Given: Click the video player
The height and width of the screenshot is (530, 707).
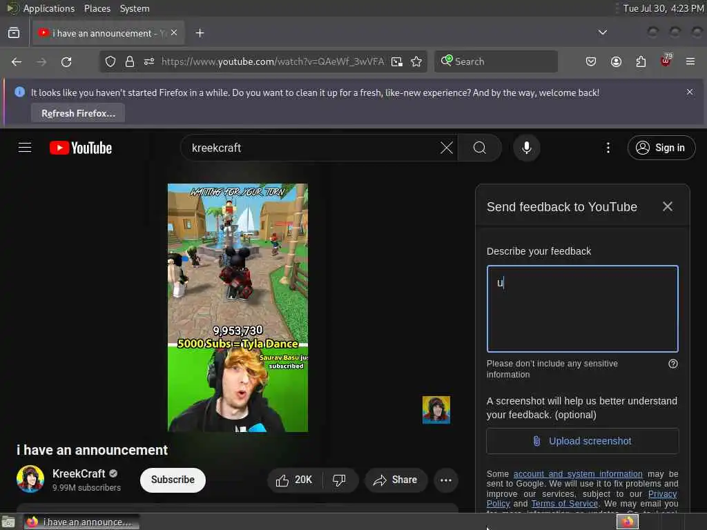Looking at the screenshot, I should [x=238, y=307].
